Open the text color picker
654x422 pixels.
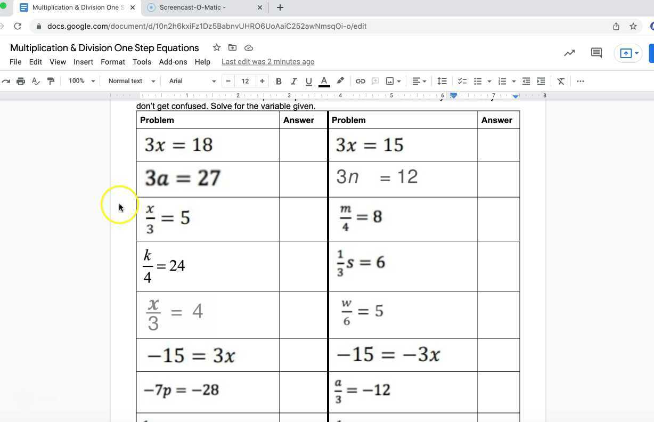324,81
